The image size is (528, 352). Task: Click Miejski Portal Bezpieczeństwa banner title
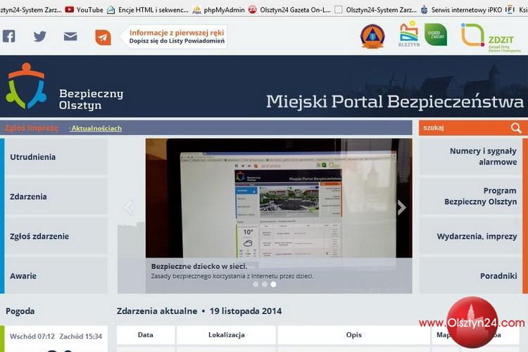(395, 101)
